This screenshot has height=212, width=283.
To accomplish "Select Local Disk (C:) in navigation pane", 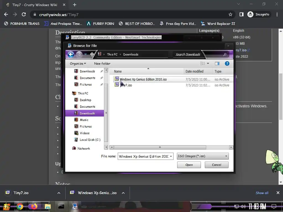I will tap(90, 140).
